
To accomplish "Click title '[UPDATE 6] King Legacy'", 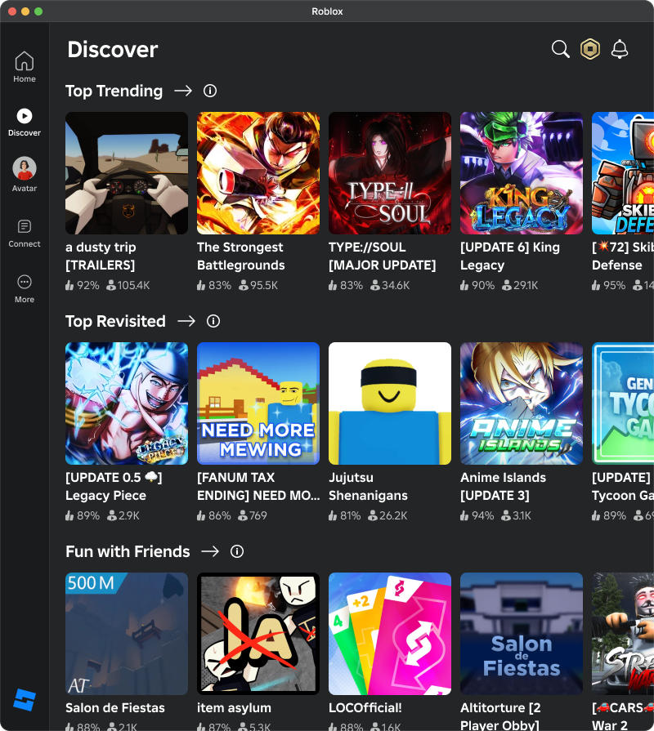I will pyautogui.click(x=510, y=256).
